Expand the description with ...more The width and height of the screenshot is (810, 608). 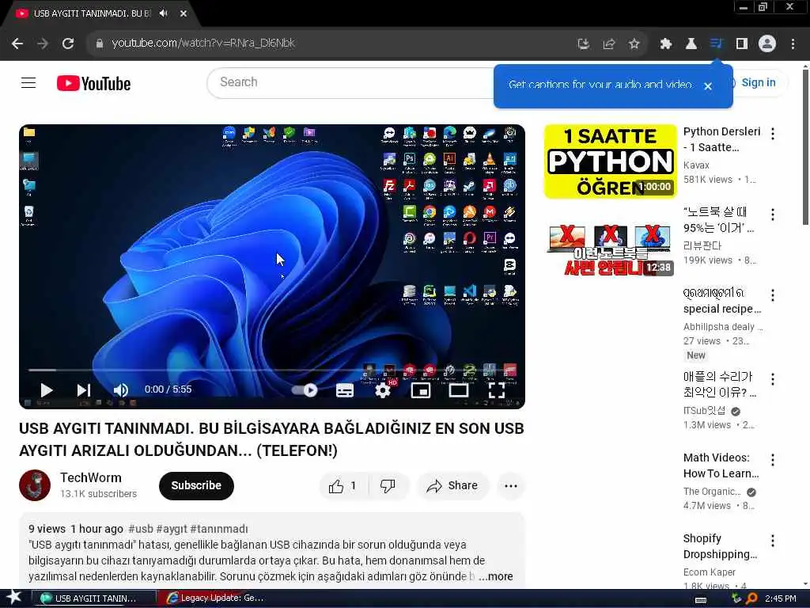tap(495, 576)
